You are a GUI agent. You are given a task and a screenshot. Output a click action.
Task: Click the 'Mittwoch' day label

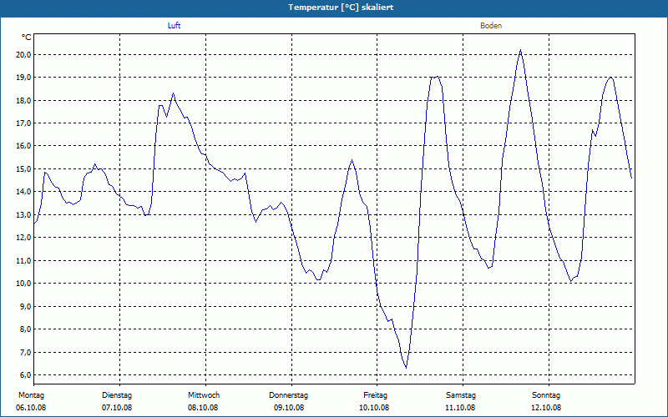tap(204, 395)
